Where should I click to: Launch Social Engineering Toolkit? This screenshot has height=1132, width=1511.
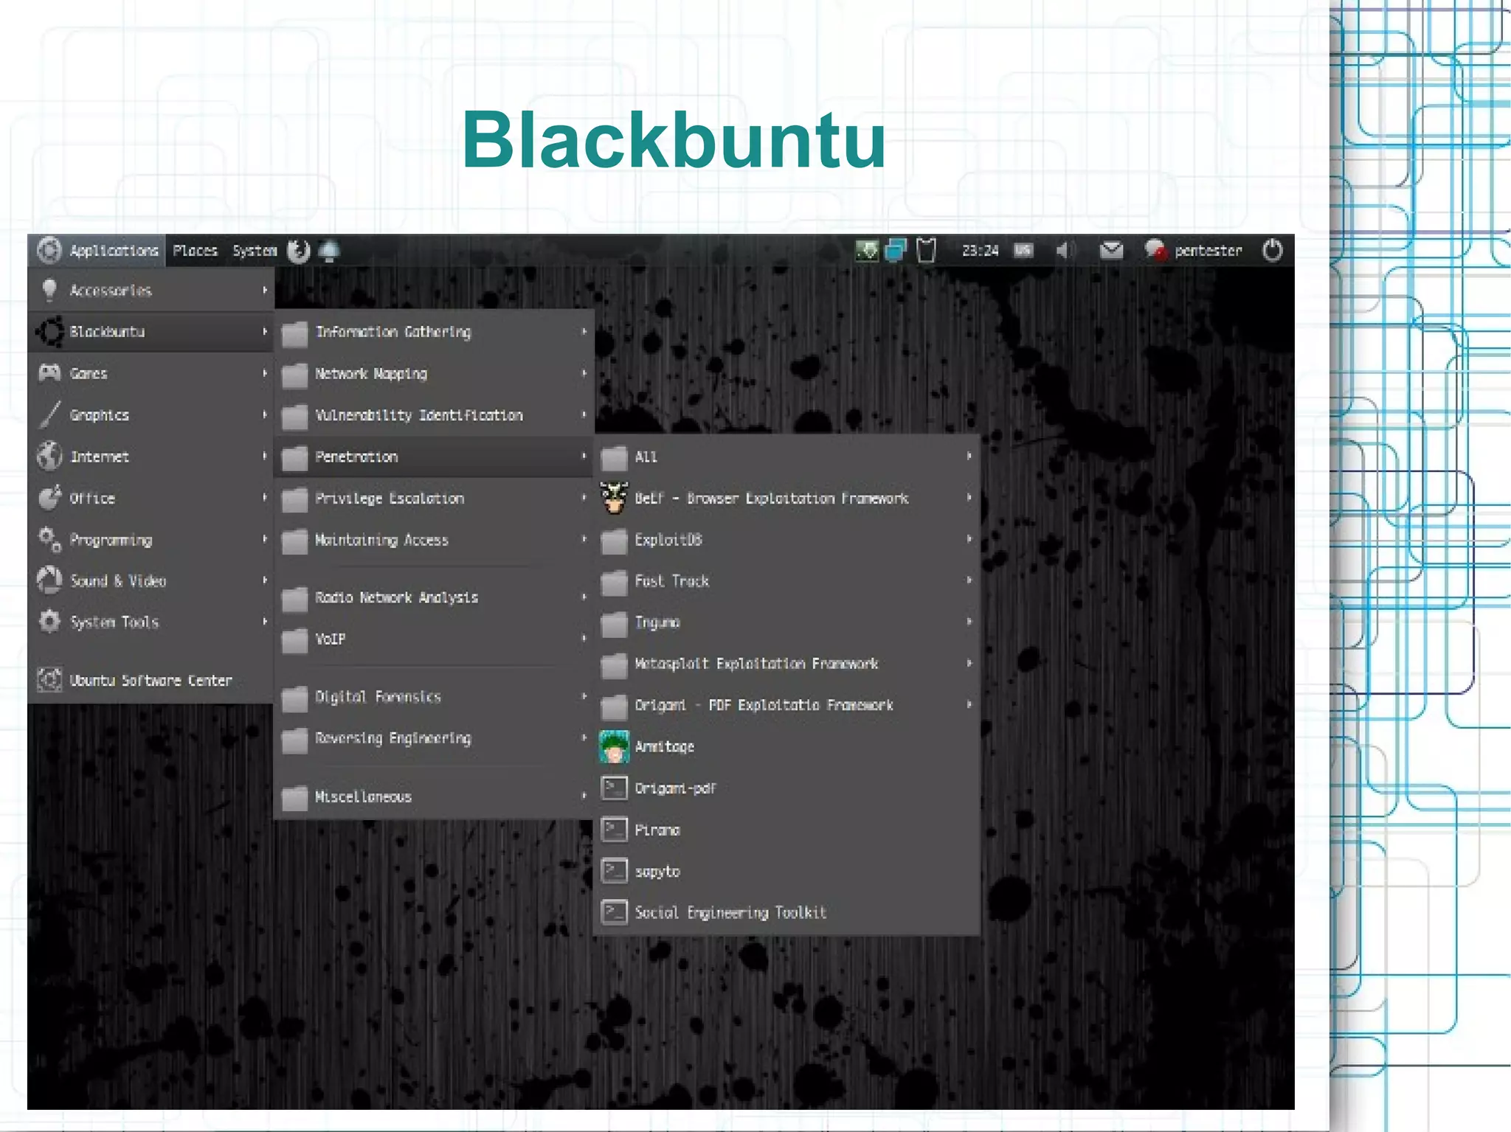[786, 912]
